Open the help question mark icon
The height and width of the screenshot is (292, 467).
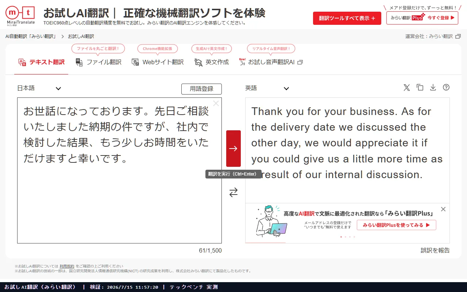click(x=446, y=88)
